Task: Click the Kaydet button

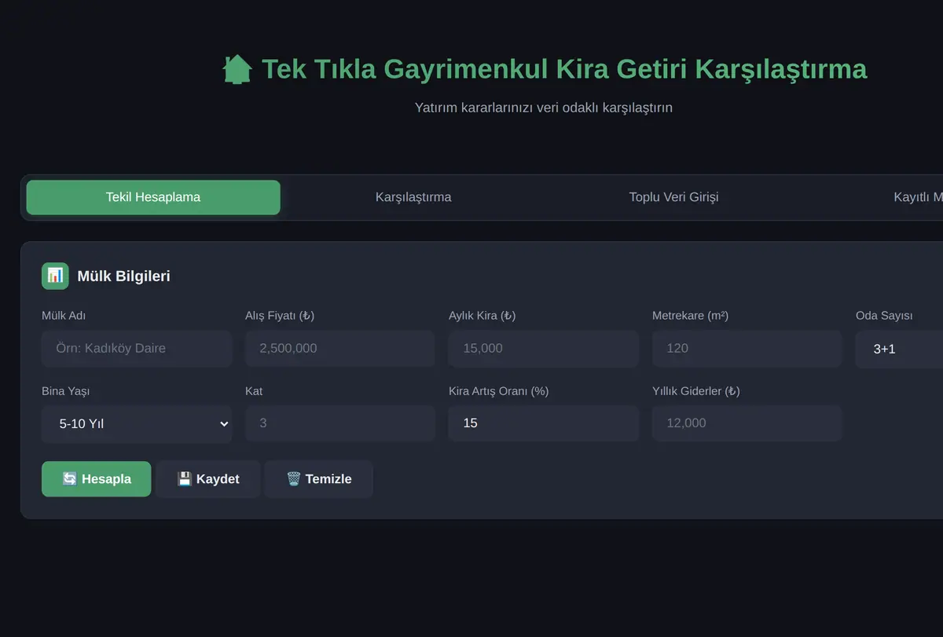Action: coord(208,479)
